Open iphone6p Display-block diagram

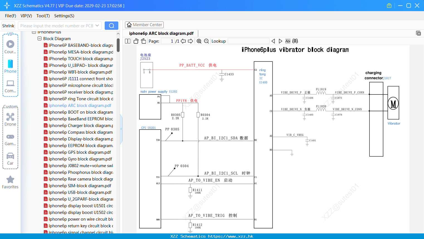[79, 139]
